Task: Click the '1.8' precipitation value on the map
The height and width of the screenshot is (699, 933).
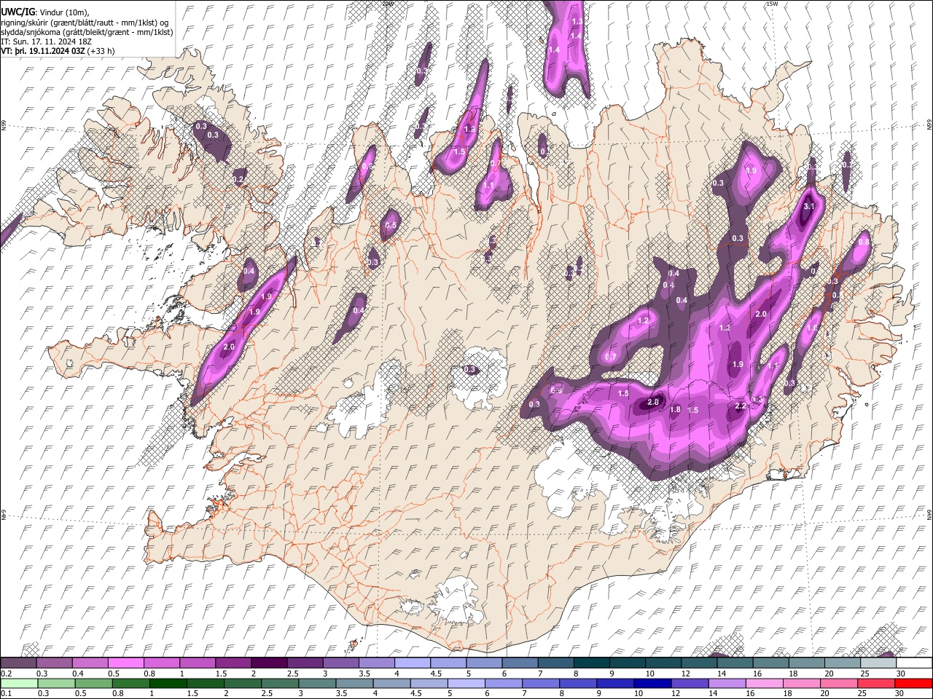Action: pyautogui.click(x=675, y=410)
